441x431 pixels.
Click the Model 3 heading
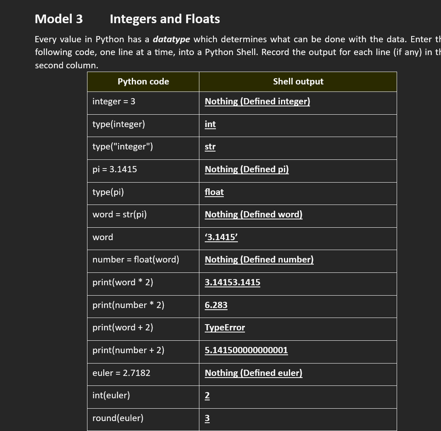pyautogui.click(x=58, y=19)
